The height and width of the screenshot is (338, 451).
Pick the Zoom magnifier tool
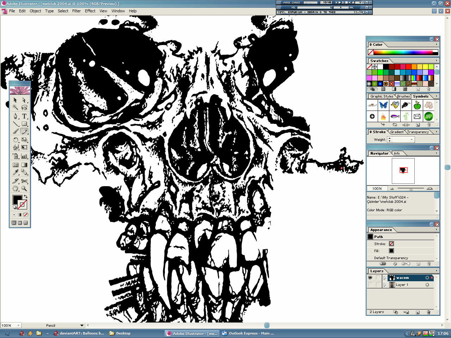(24, 188)
